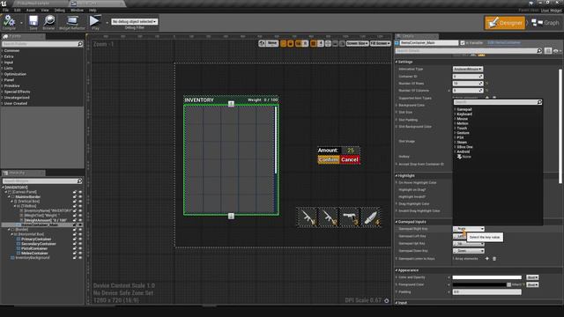
Task: Click the hierarchy search field
Action: (42, 181)
